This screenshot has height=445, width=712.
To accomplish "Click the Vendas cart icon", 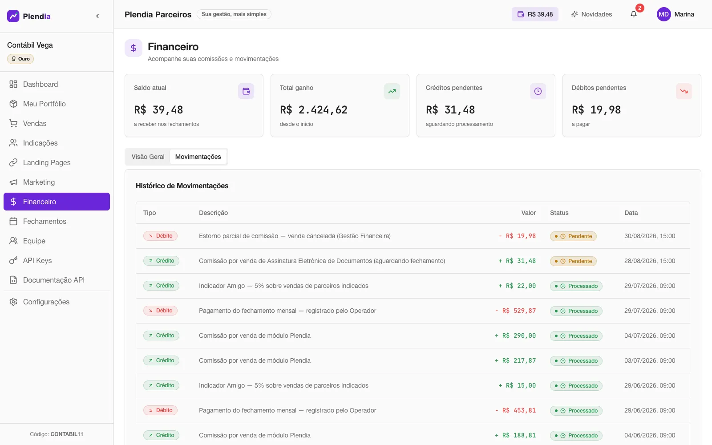I will (x=13, y=123).
